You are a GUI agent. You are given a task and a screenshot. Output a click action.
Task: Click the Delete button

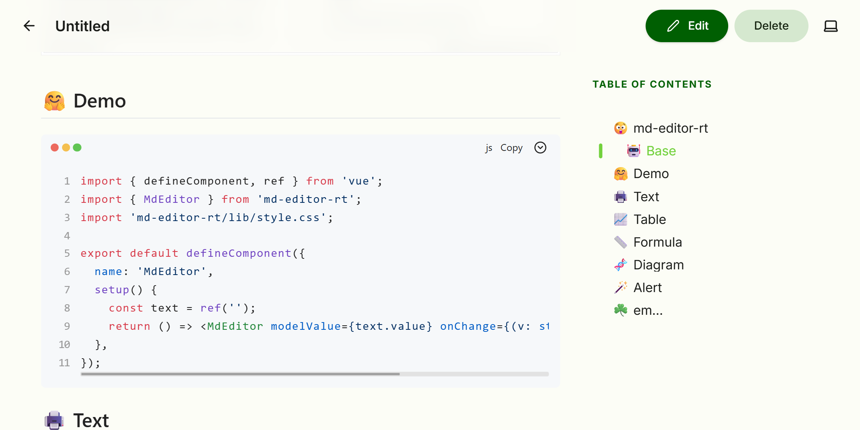[771, 26]
